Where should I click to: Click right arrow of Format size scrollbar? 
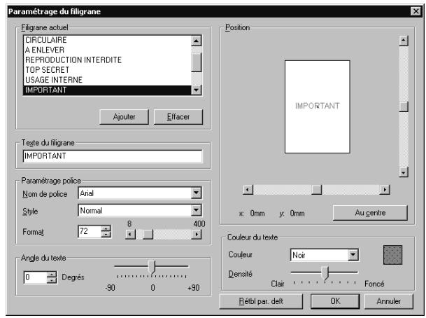click(197, 234)
